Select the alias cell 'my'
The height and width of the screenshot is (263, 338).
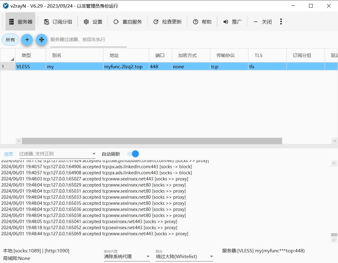click(x=75, y=66)
